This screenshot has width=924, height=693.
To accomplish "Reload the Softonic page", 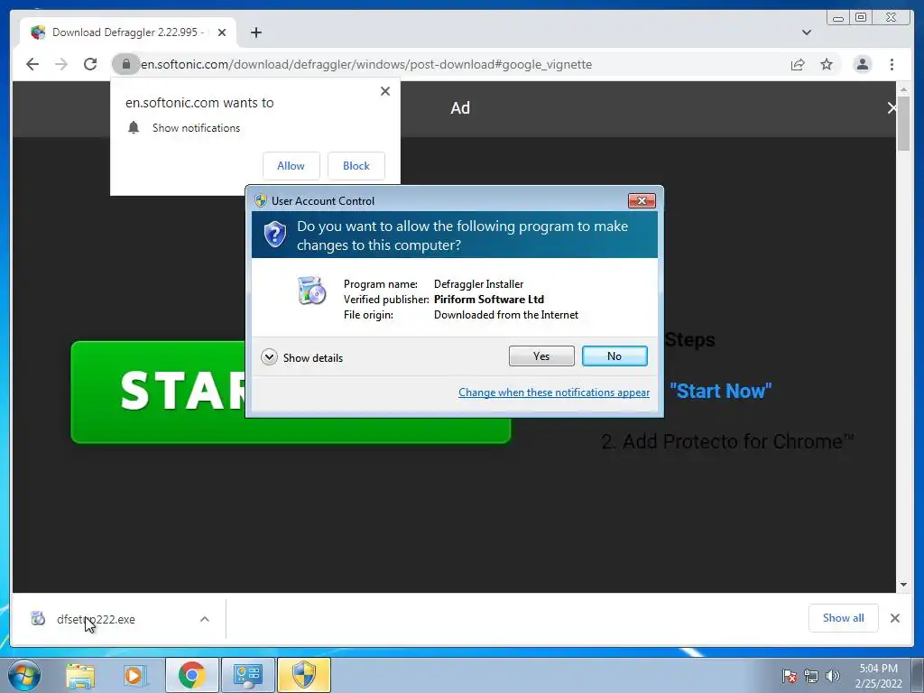I will click(x=90, y=64).
